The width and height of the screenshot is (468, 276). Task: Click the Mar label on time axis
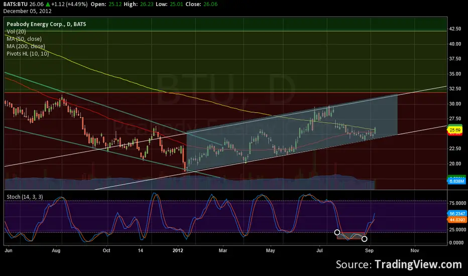pos(223,250)
